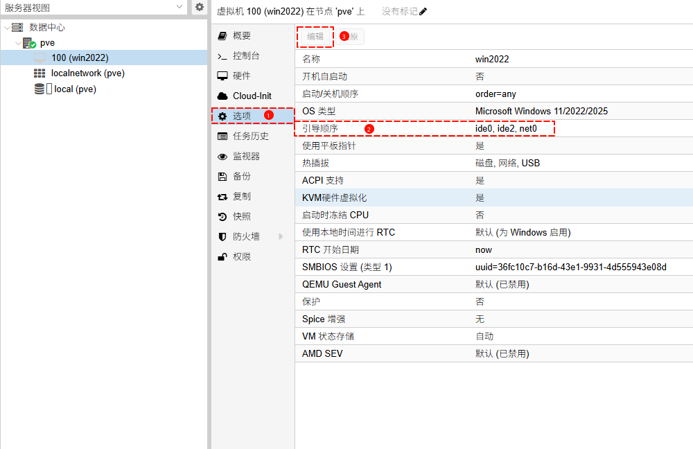Open the 复制 replication tab
The height and width of the screenshot is (449, 693).
point(241,196)
